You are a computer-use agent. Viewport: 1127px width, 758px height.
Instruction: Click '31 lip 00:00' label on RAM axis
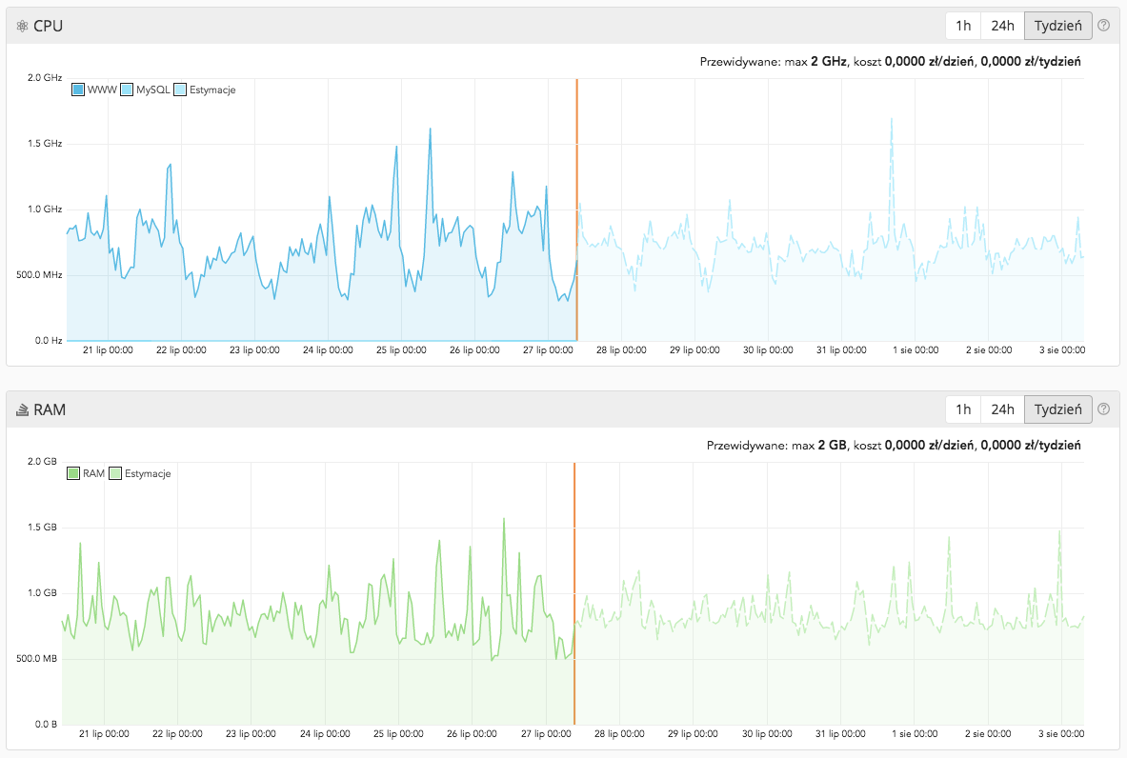pyautogui.click(x=840, y=733)
